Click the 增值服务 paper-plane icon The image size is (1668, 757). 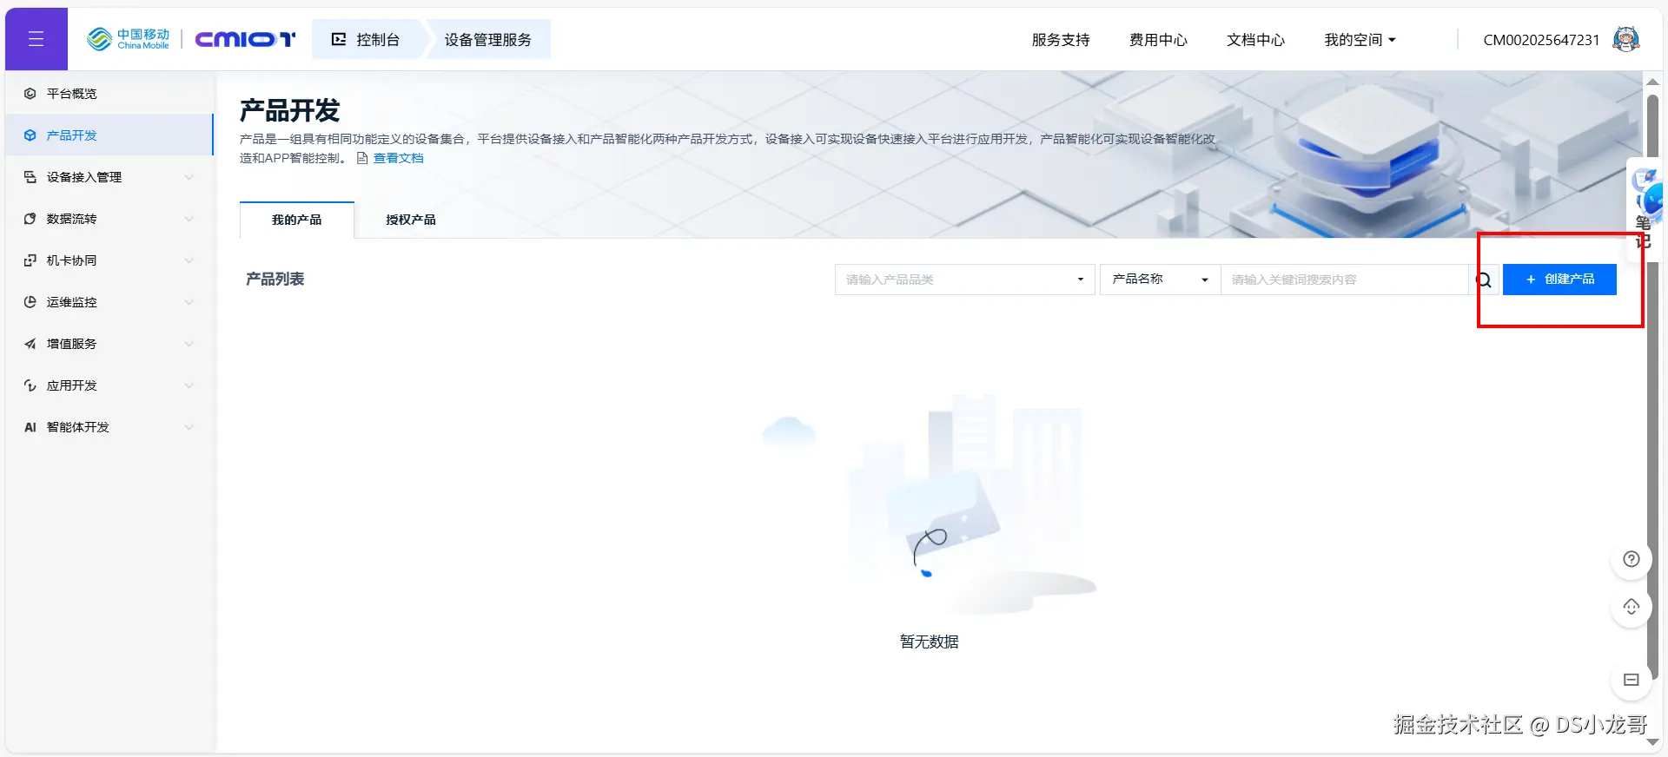[x=30, y=344]
